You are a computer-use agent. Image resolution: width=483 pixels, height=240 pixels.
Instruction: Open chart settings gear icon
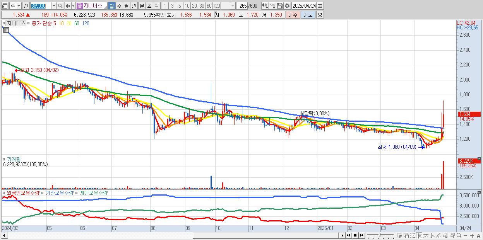[287, 6]
